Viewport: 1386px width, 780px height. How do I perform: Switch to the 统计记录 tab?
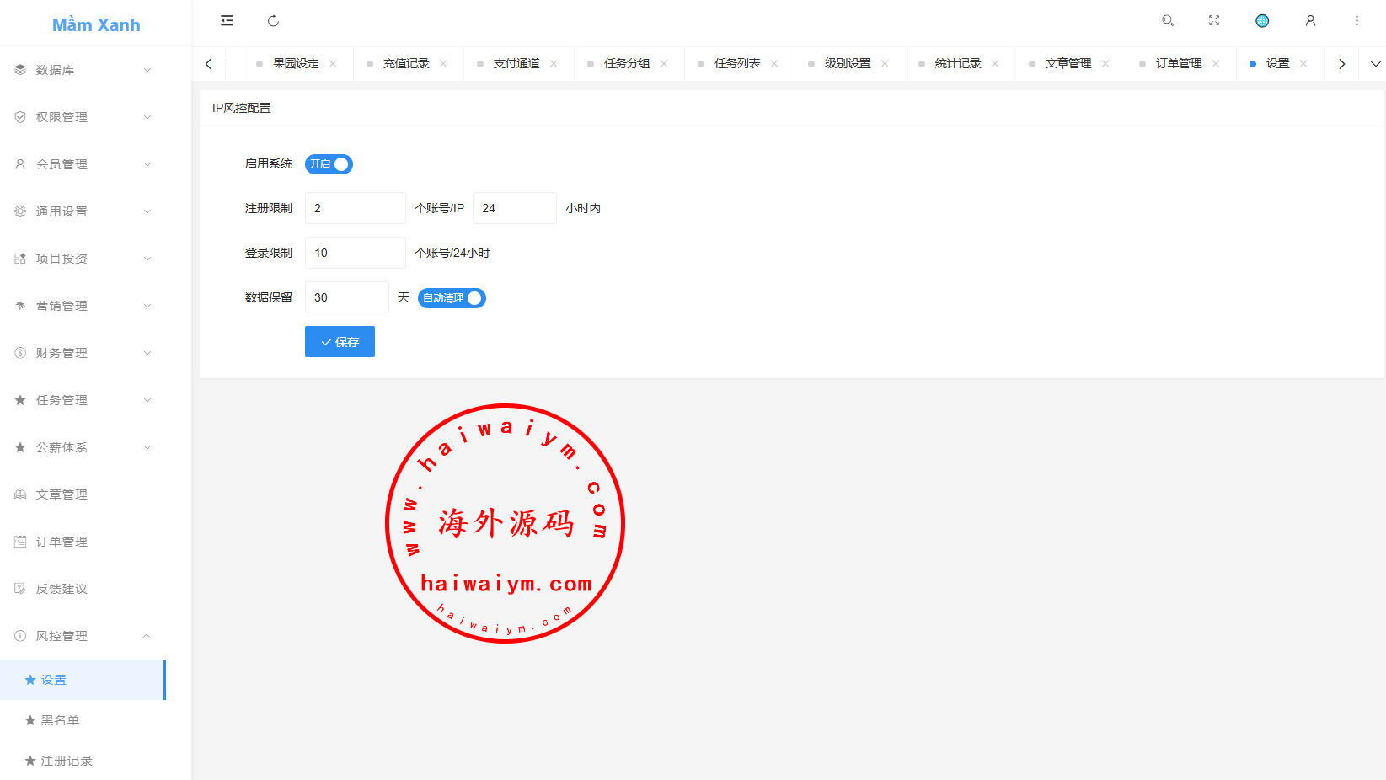tap(958, 64)
